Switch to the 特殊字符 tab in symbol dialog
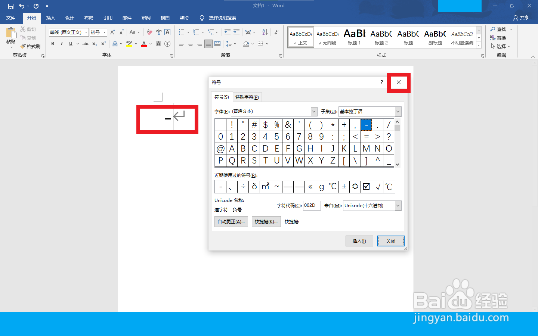Screen dimensions: 538x336 coord(247,97)
